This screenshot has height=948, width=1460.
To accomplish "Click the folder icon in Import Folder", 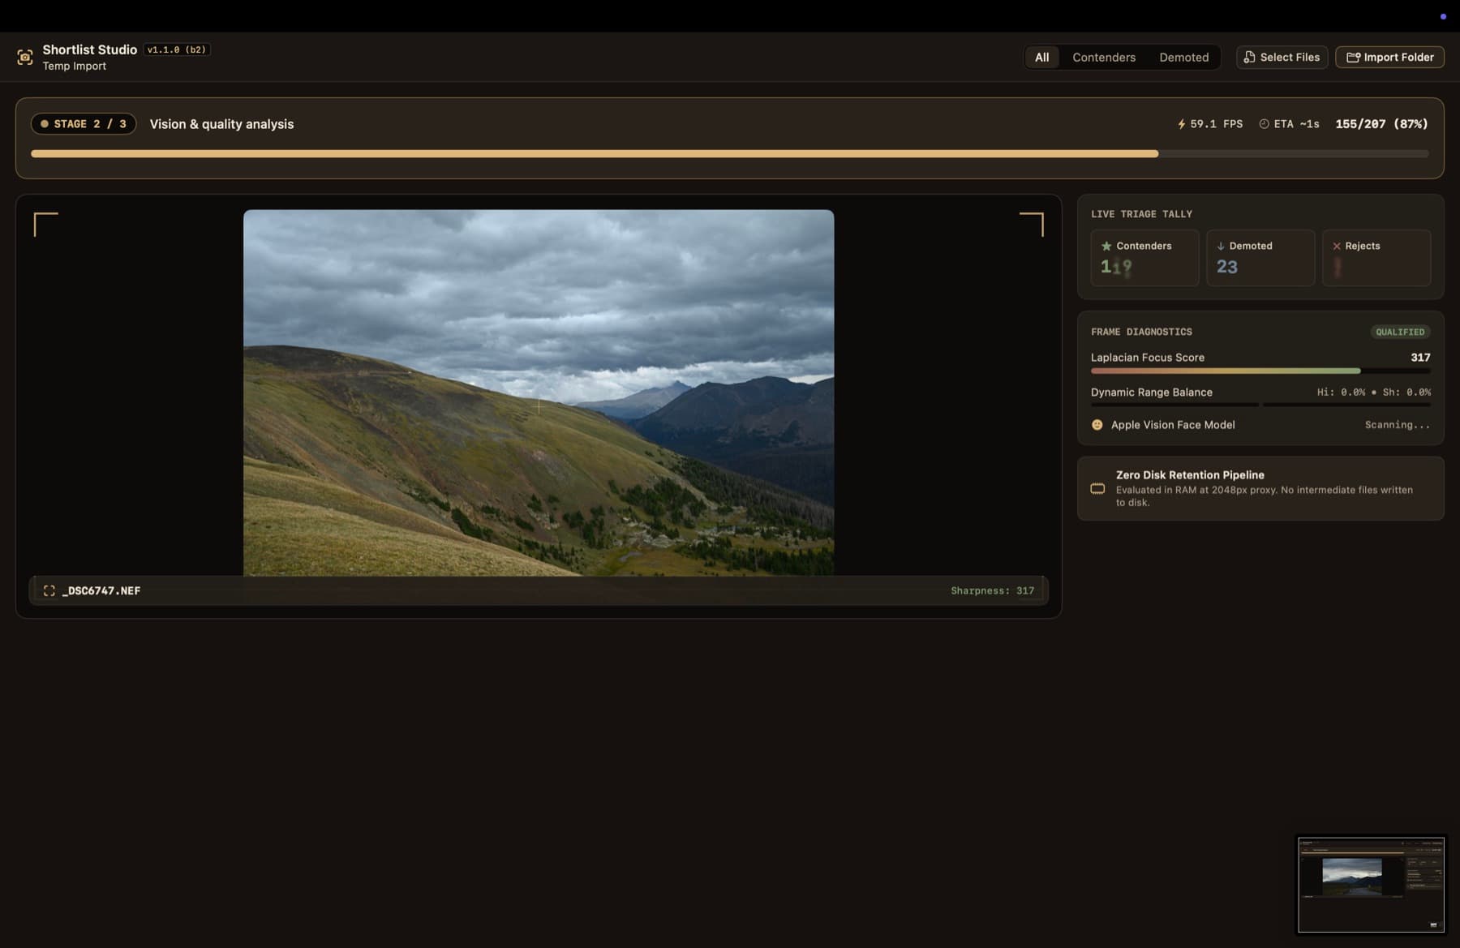I will coord(1353,58).
